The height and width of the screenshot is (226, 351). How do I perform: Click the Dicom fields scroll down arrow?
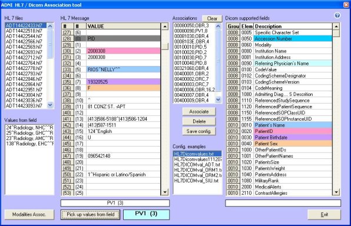pyautogui.click(x=336, y=192)
